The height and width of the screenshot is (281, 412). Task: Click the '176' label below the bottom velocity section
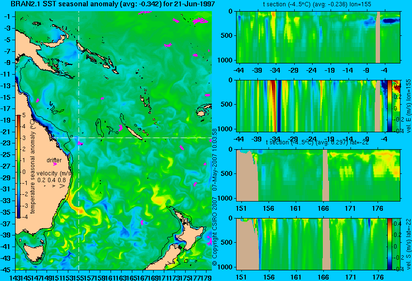click(379, 277)
